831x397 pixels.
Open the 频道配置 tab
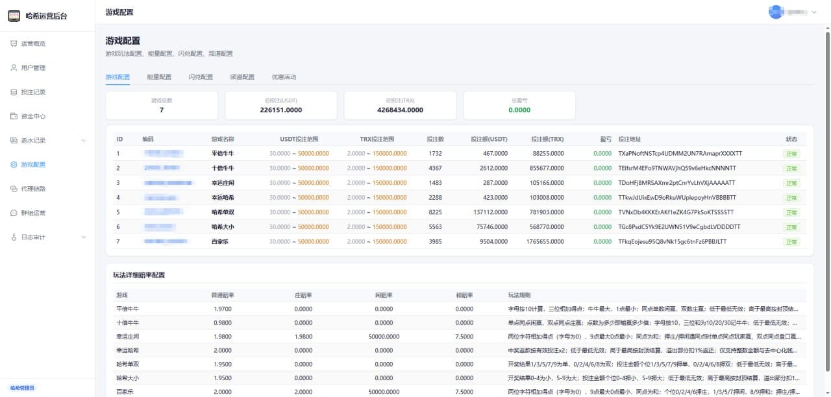[242, 77]
